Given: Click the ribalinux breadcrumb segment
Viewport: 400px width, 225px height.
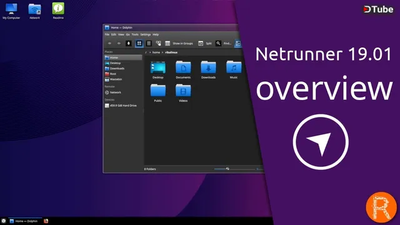Looking at the screenshot, I should click(171, 52).
